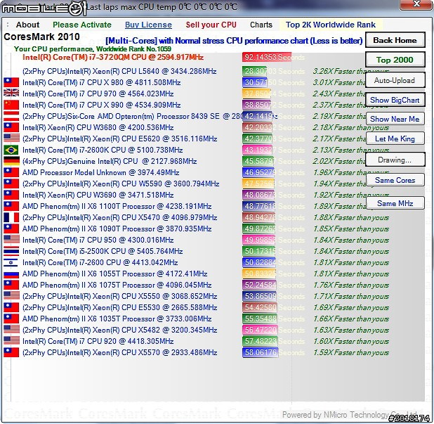Open the About tab
434x424 pixels.
[28, 25]
